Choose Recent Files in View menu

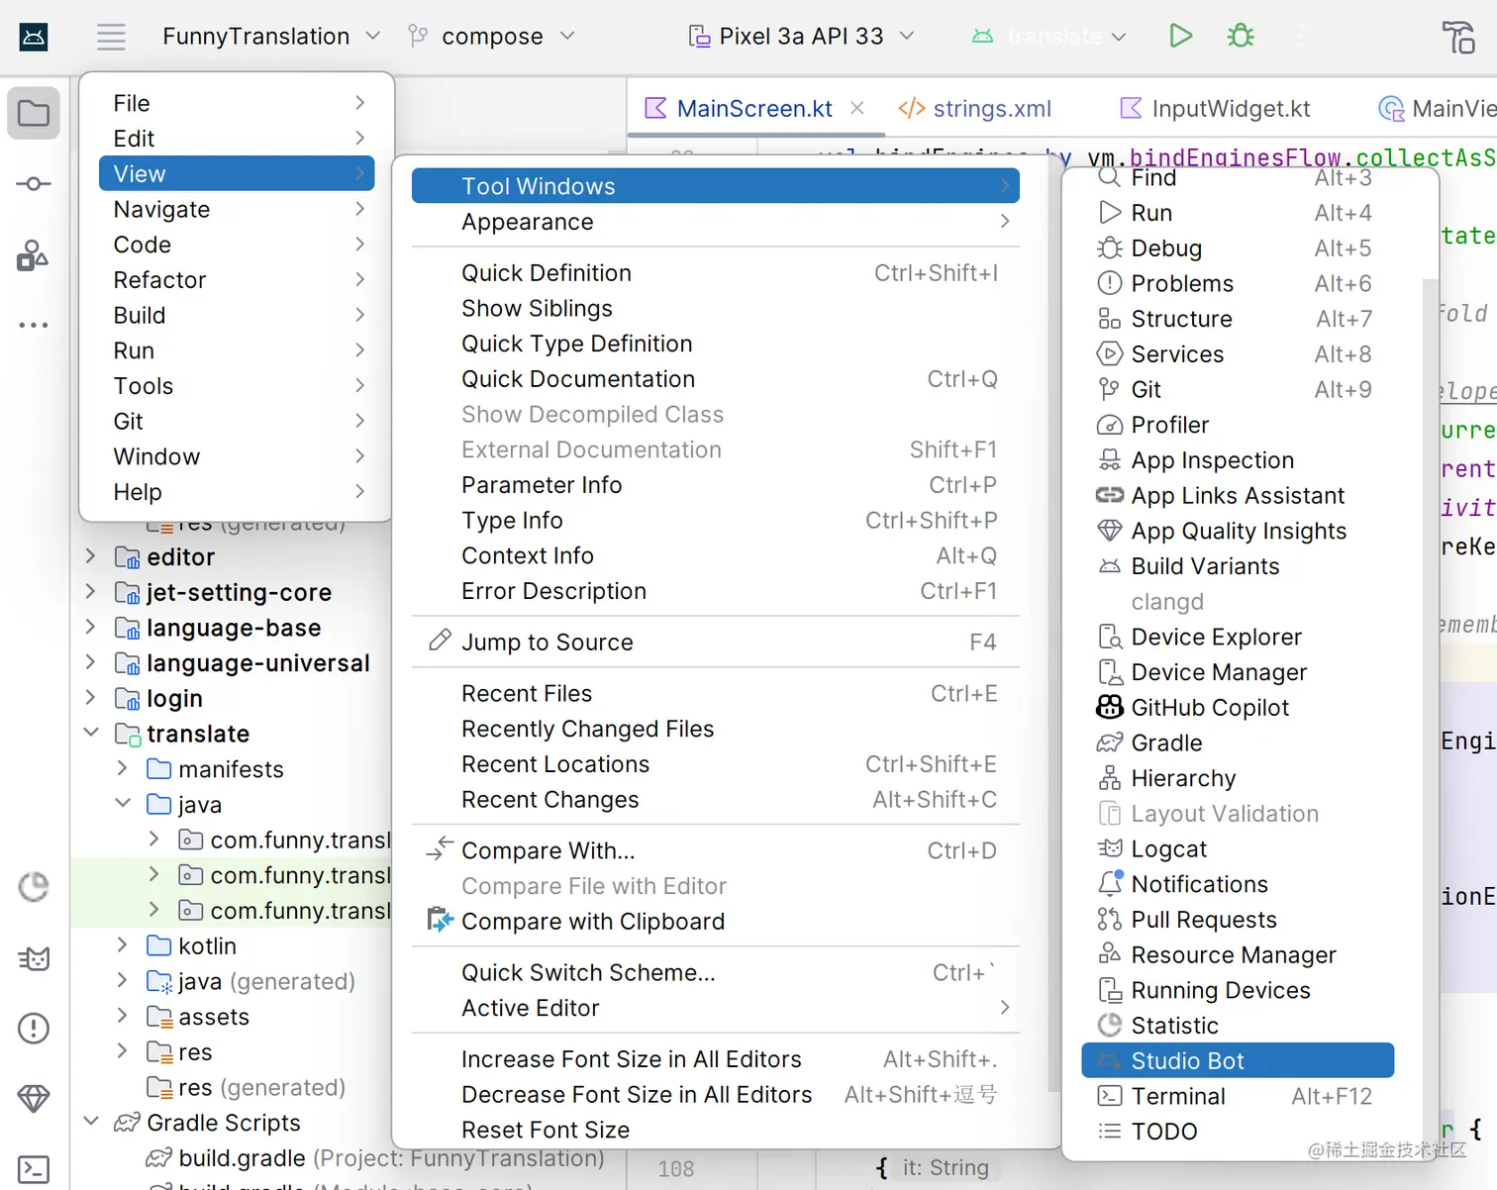point(716,694)
